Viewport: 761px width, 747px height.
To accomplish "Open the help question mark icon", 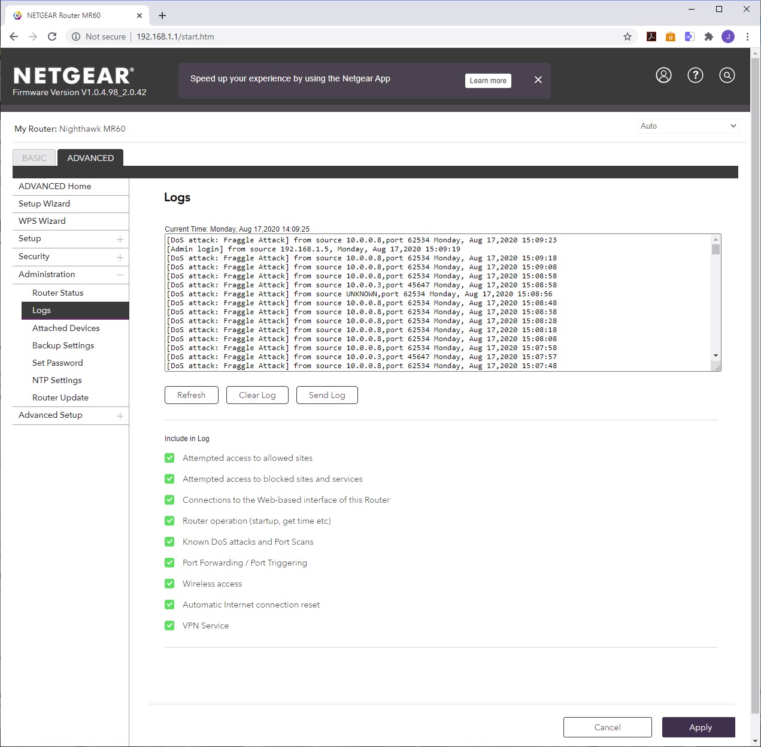I will tap(695, 75).
